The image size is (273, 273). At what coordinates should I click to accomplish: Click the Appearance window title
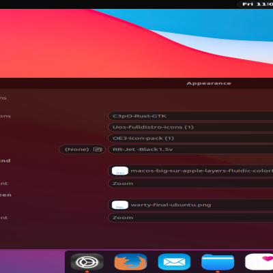(x=209, y=83)
